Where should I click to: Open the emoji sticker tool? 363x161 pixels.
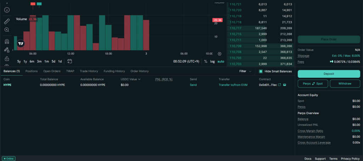coord(7,10)
